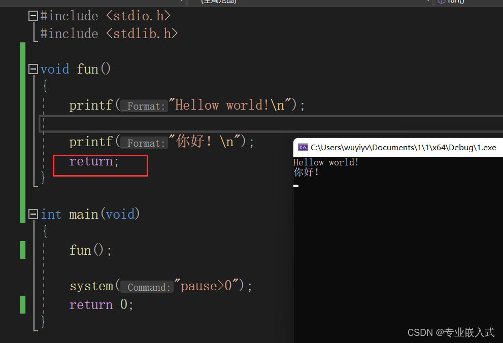This screenshot has height=343, width=503.
Task: Collapse the void fun() function
Action: click(33, 69)
